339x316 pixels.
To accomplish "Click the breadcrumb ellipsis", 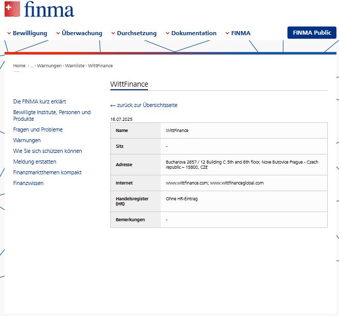I will point(32,66).
